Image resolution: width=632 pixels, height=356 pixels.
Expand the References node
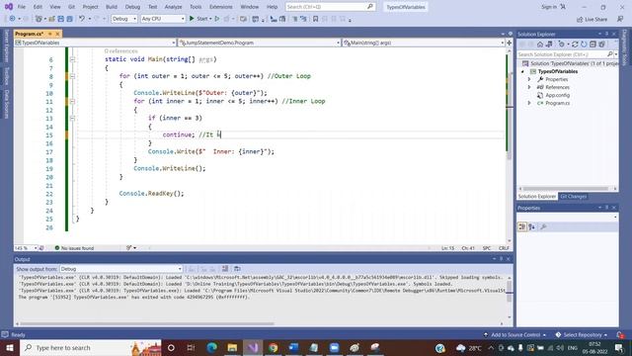[529, 87]
